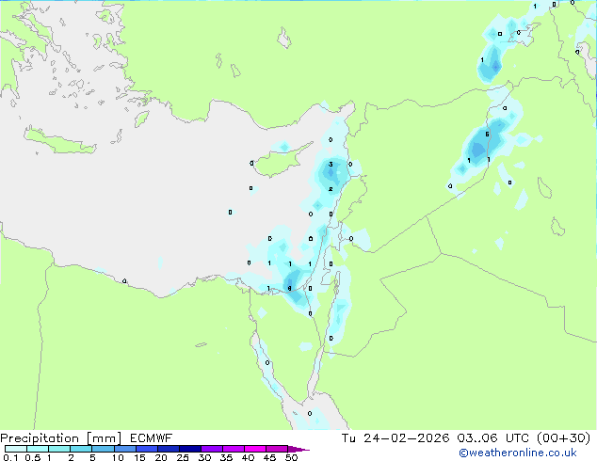Select the '45' legend scale label
The height and width of the screenshot is (461, 597).
(x=269, y=457)
